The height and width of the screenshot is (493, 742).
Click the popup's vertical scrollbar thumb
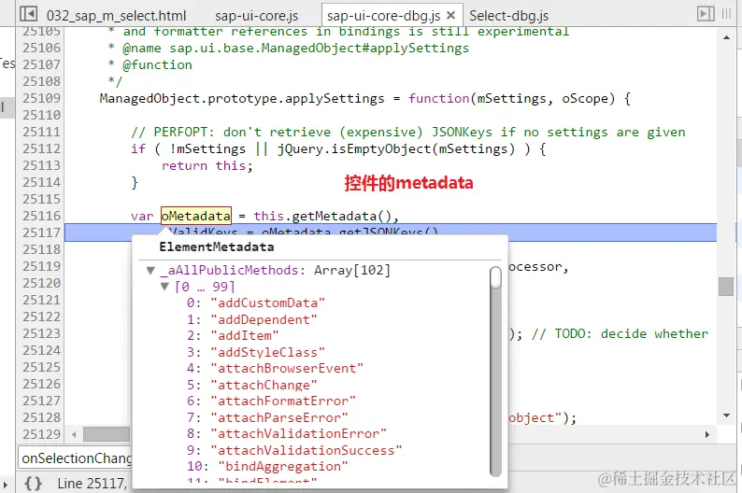click(495, 277)
